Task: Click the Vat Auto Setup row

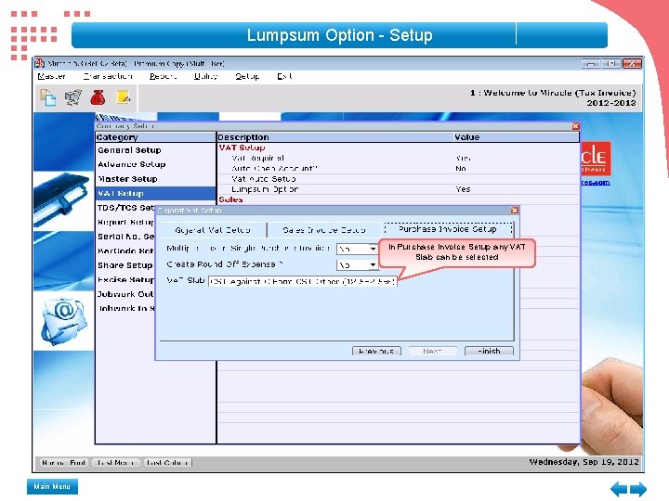Action: point(398,179)
